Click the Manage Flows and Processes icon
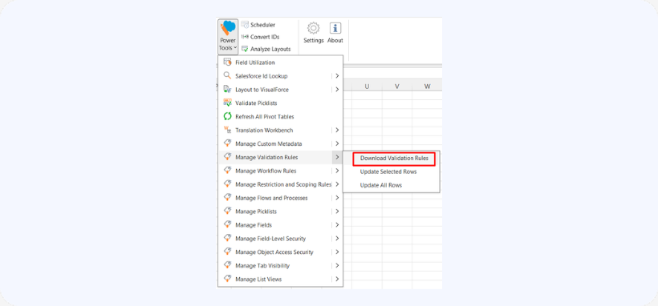Screen dimensions: 658x306 227,197
